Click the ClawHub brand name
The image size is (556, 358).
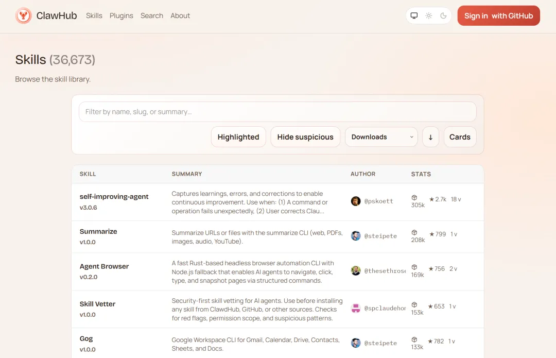[57, 15]
